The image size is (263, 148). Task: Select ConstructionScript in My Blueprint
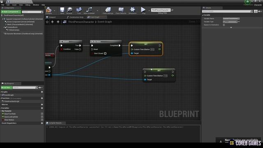pos(12,102)
